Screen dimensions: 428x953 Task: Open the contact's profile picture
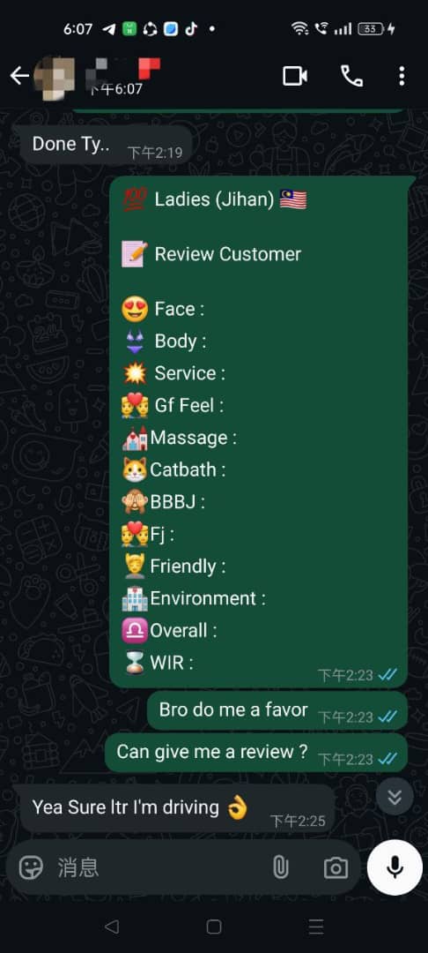[55, 78]
